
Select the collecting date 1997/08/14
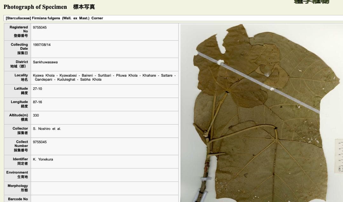pos(42,45)
